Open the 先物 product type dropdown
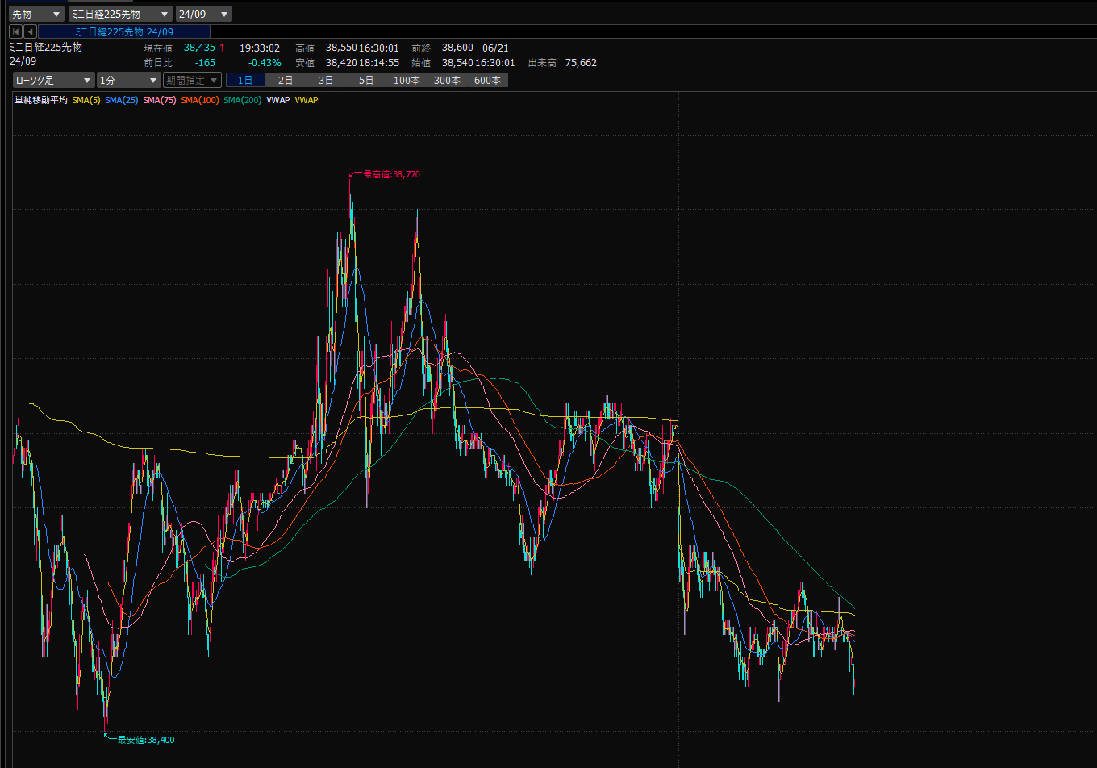This screenshot has width=1097, height=768. pyautogui.click(x=36, y=14)
